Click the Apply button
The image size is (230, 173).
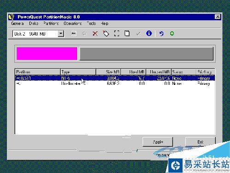(158, 142)
